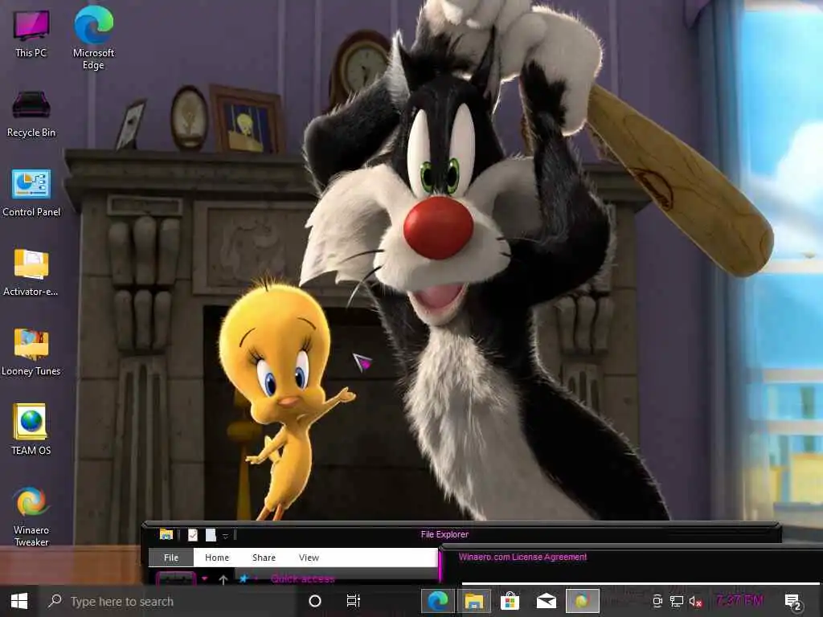Open the Action Center notifications icon
823x617 pixels.
click(792, 602)
